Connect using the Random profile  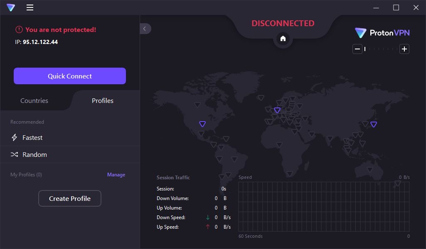click(70, 155)
